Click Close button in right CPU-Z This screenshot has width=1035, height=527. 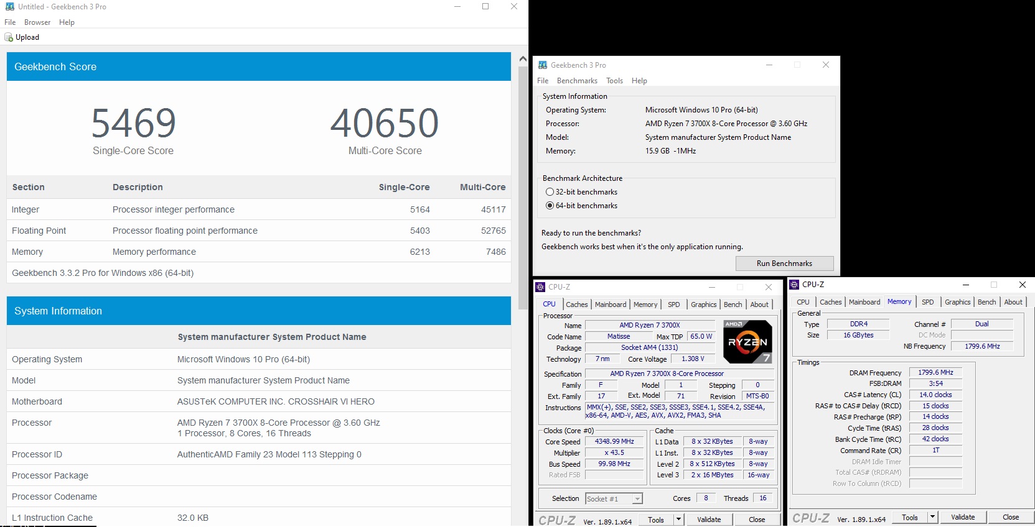coord(1011,517)
